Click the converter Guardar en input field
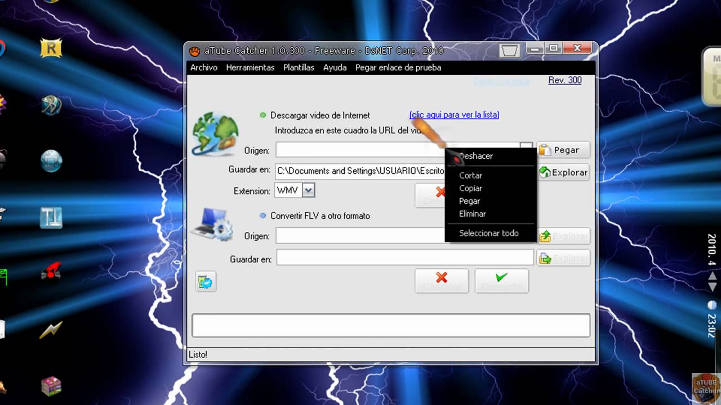 click(x=405, y=258)
